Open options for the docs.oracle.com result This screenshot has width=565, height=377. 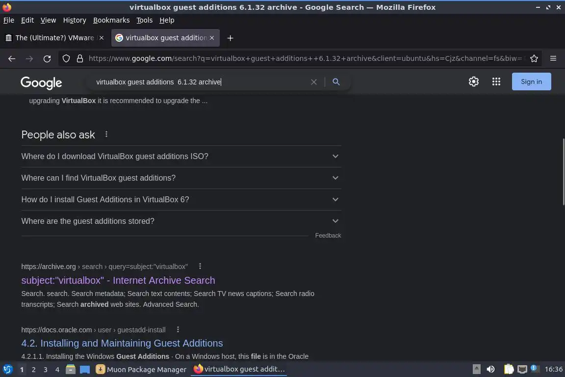click(x=178, y=329)
